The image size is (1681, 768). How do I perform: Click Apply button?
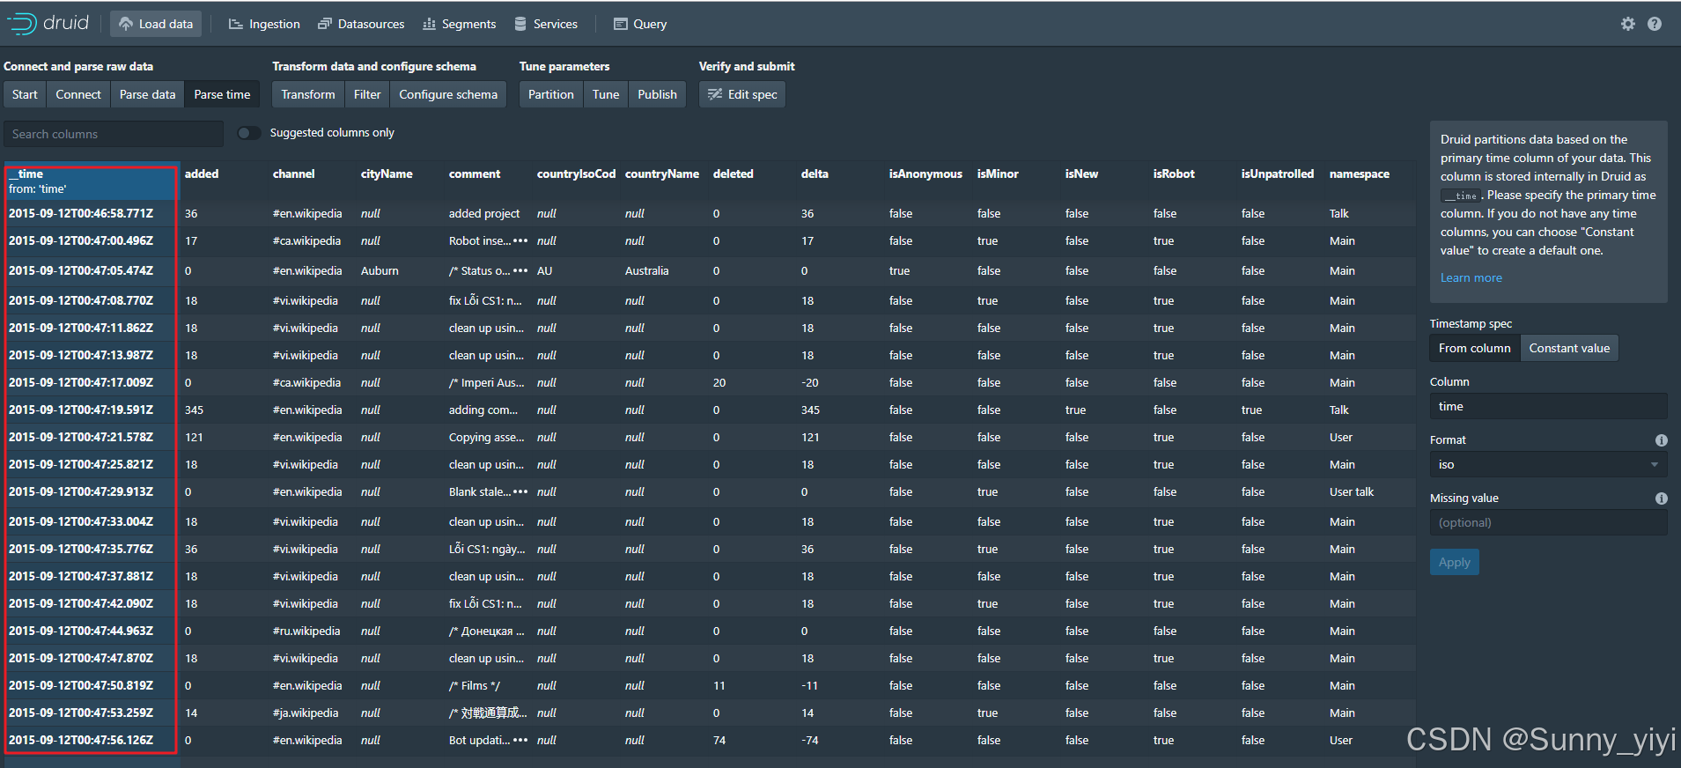[1454, 562]
